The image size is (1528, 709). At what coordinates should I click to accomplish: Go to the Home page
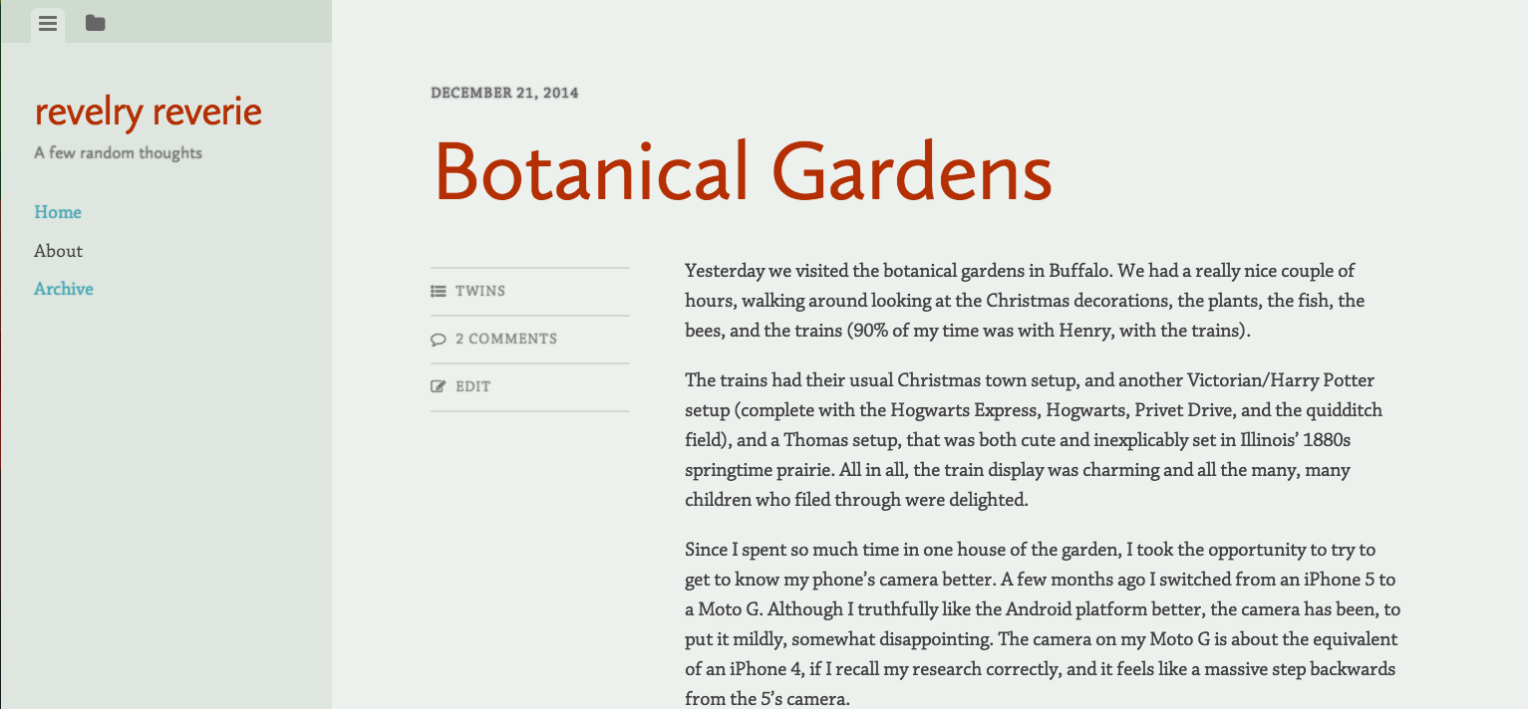pos(58,212)
